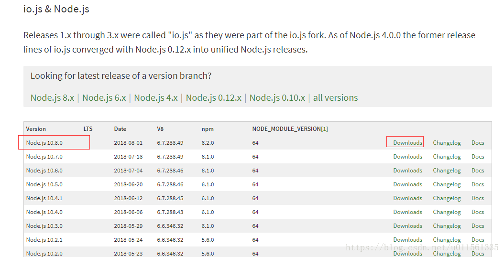Click Downloads for Node.js 10.4.1
This screenshot has width=504, height=257.
407,198
